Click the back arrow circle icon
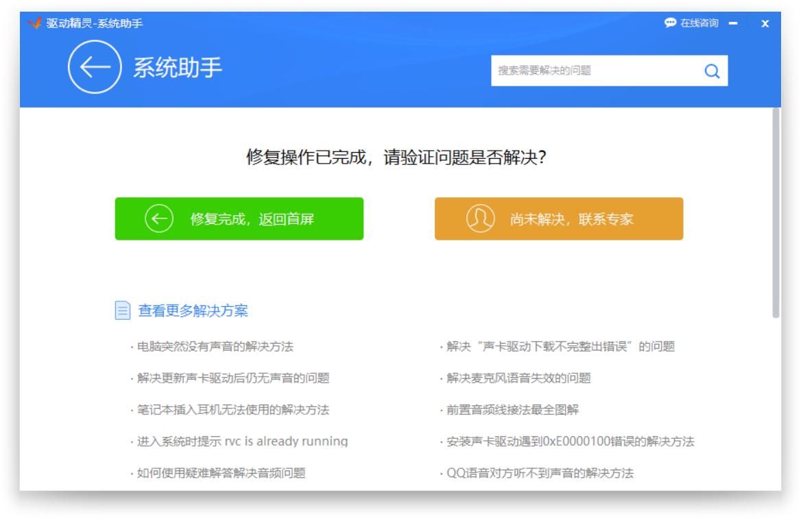Image resolution: width=801 pixels, height=519 pixels. pos(95,66)
